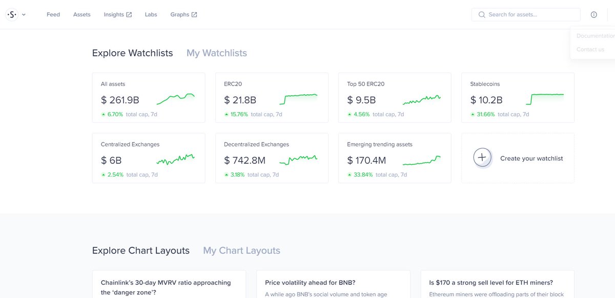Image resolution: width=615 pixels, height=298 pixels.
Task: Switch to the My Watchlists tab
Action: (x=217, y=53)
